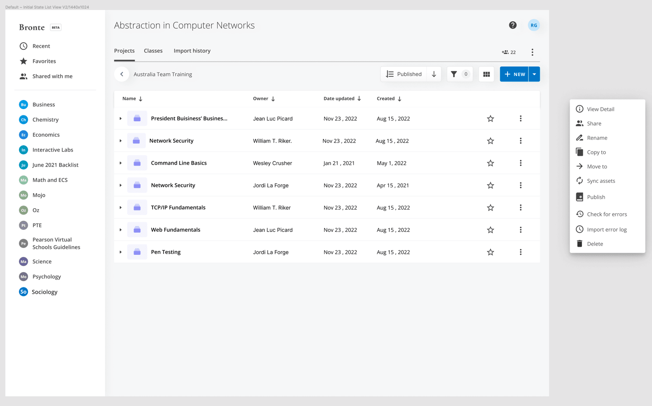
Task: Open the help icon in the header
Action: tap(513, 25)
